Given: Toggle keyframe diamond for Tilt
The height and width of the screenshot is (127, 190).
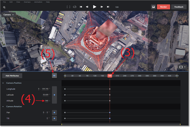Looking at the screenshot, I should point(54,118).
